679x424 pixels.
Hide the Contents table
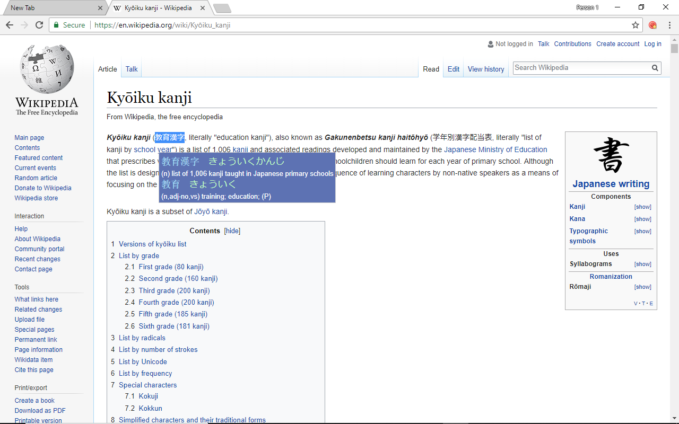(232, 231)
